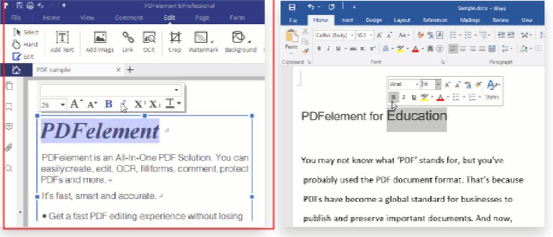Toggle Italic in PDFelement floating toolbar
Viewport: 553px width, 237px height.
tap(124, 104)
